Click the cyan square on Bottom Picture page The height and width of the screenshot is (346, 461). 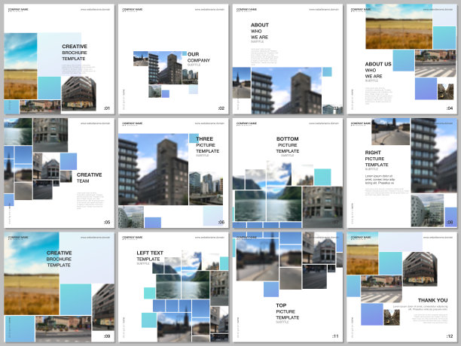click(322, 177)
